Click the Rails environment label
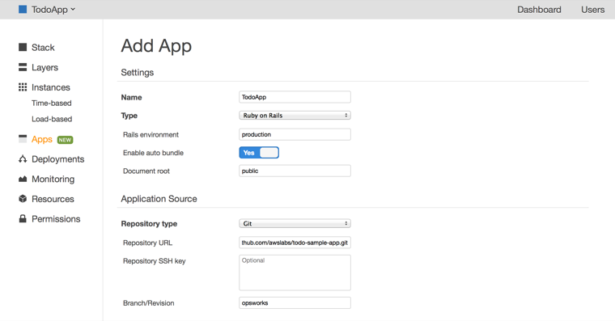 [x=151, y=134]
